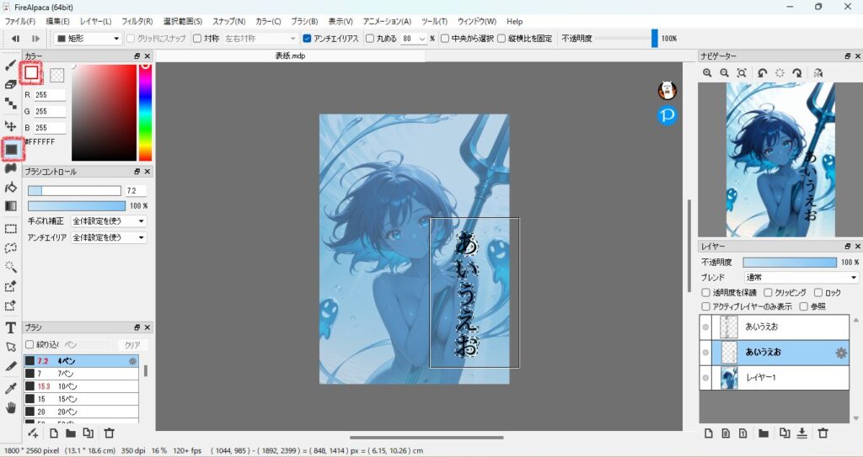Image resolution: width=863 pixels, height=457 pixels.
Task: Select the Dot tool
Action: tap(10, 103)
